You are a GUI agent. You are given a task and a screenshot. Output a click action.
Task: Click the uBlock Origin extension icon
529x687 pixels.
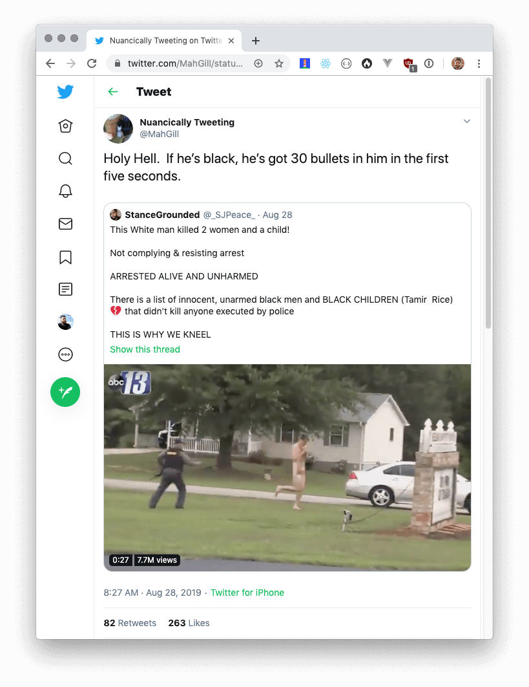[x=409, y=65]
